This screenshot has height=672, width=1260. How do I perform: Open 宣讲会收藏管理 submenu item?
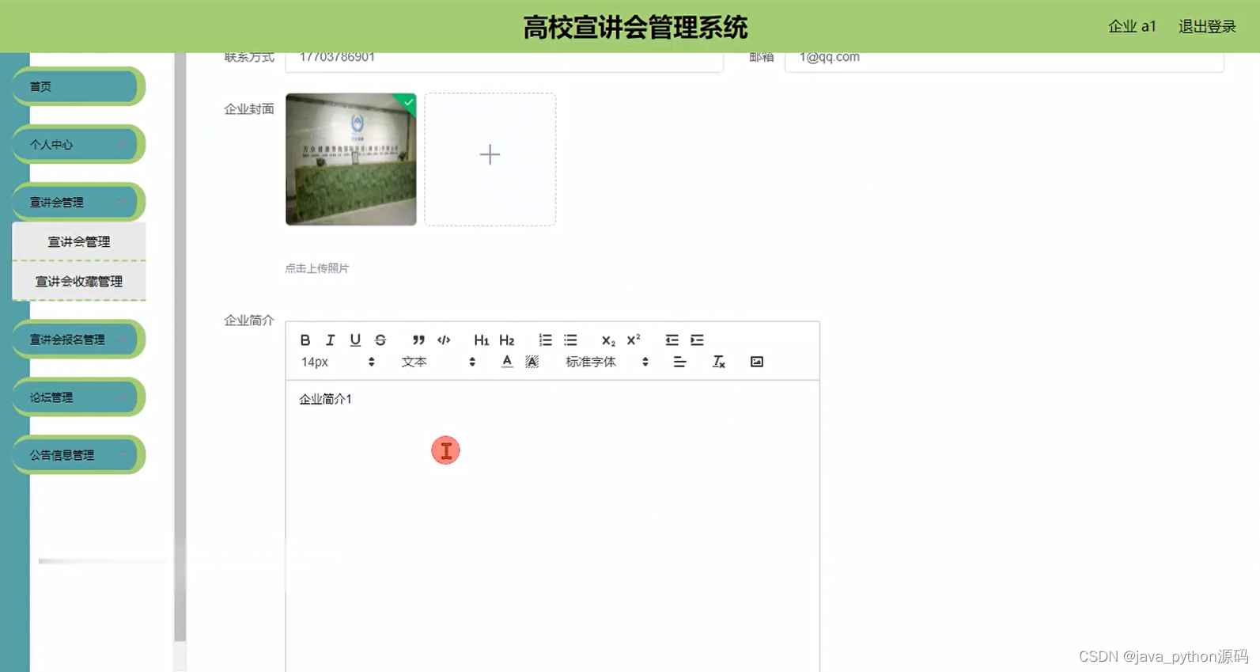click(x=79, y=281)
